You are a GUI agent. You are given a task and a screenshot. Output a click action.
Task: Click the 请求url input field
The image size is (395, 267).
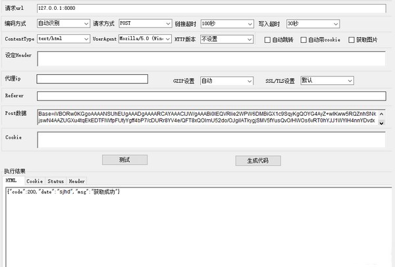point(211,9)
